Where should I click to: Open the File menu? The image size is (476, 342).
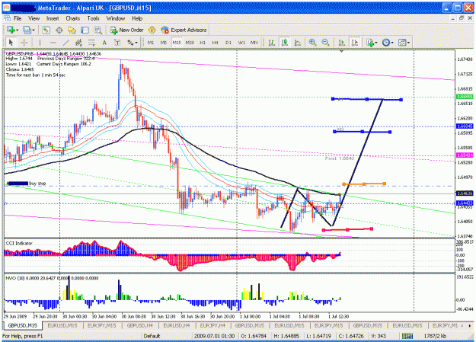tap(18, 18)
